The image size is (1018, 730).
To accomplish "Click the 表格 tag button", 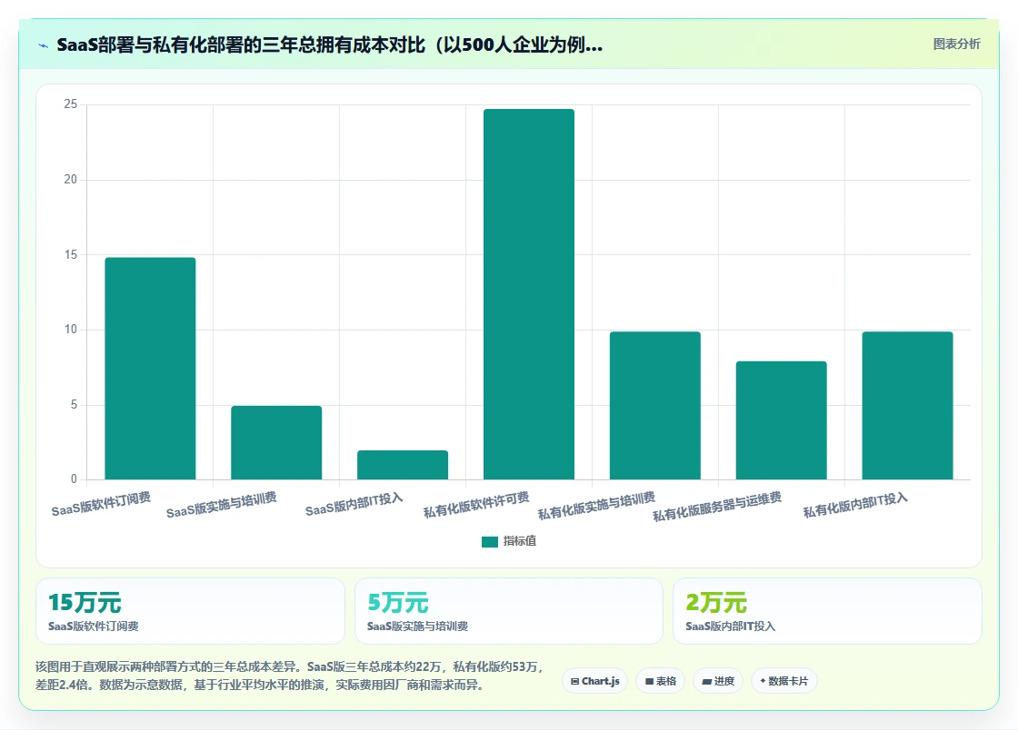I will point(660,681).
